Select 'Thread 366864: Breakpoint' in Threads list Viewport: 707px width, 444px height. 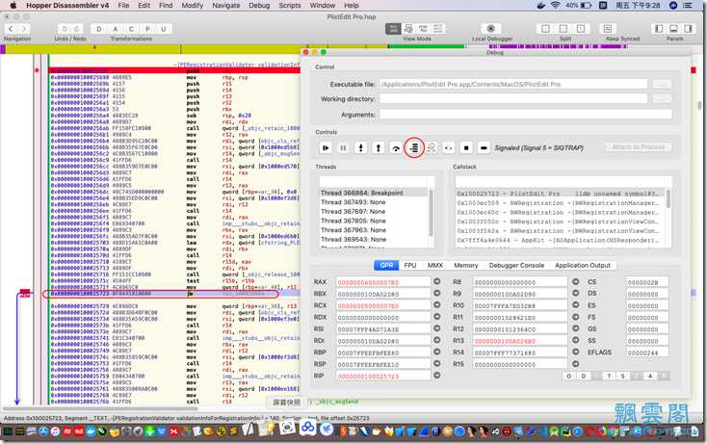(x=374, y=193)
